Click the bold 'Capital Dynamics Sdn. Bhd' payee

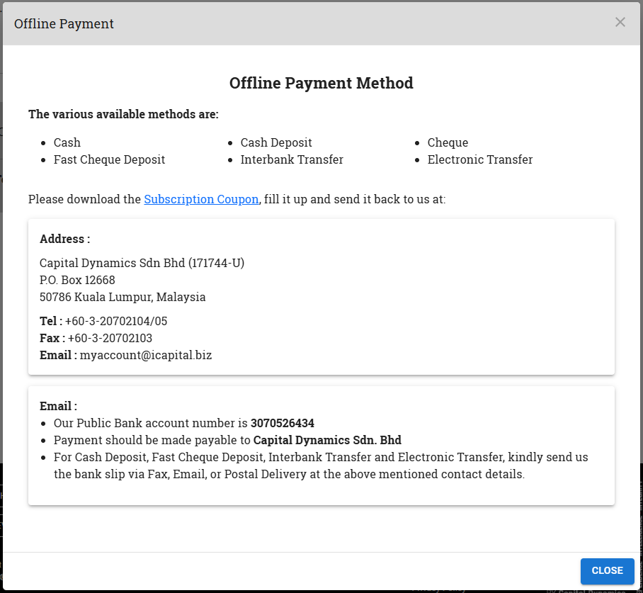327,440
